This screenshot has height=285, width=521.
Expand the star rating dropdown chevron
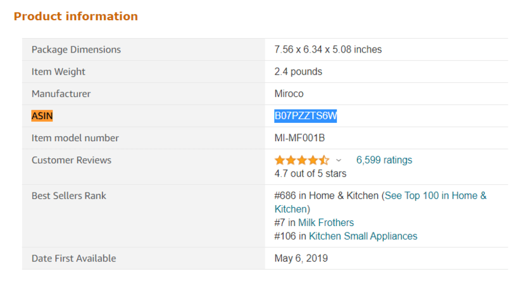pyautogui.click(x=339, y=161)
